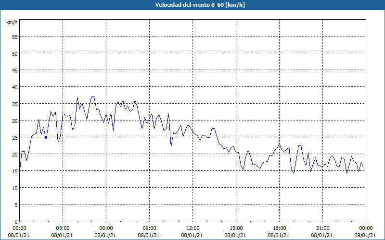385x240 pixels.
Task: Select the 15 value on the speed axis
Action: [x=15, y=171]
